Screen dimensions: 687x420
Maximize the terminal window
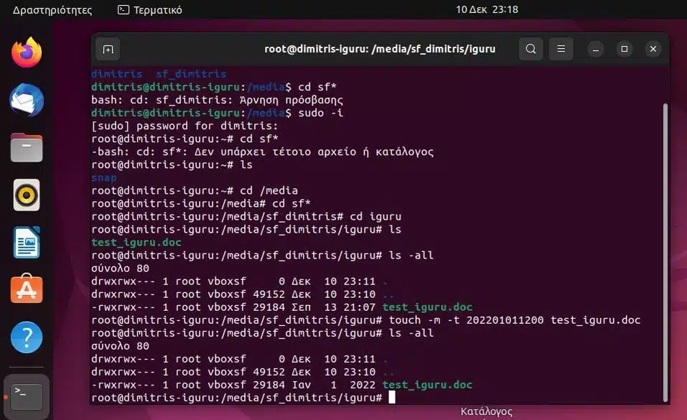pos(625,49)
